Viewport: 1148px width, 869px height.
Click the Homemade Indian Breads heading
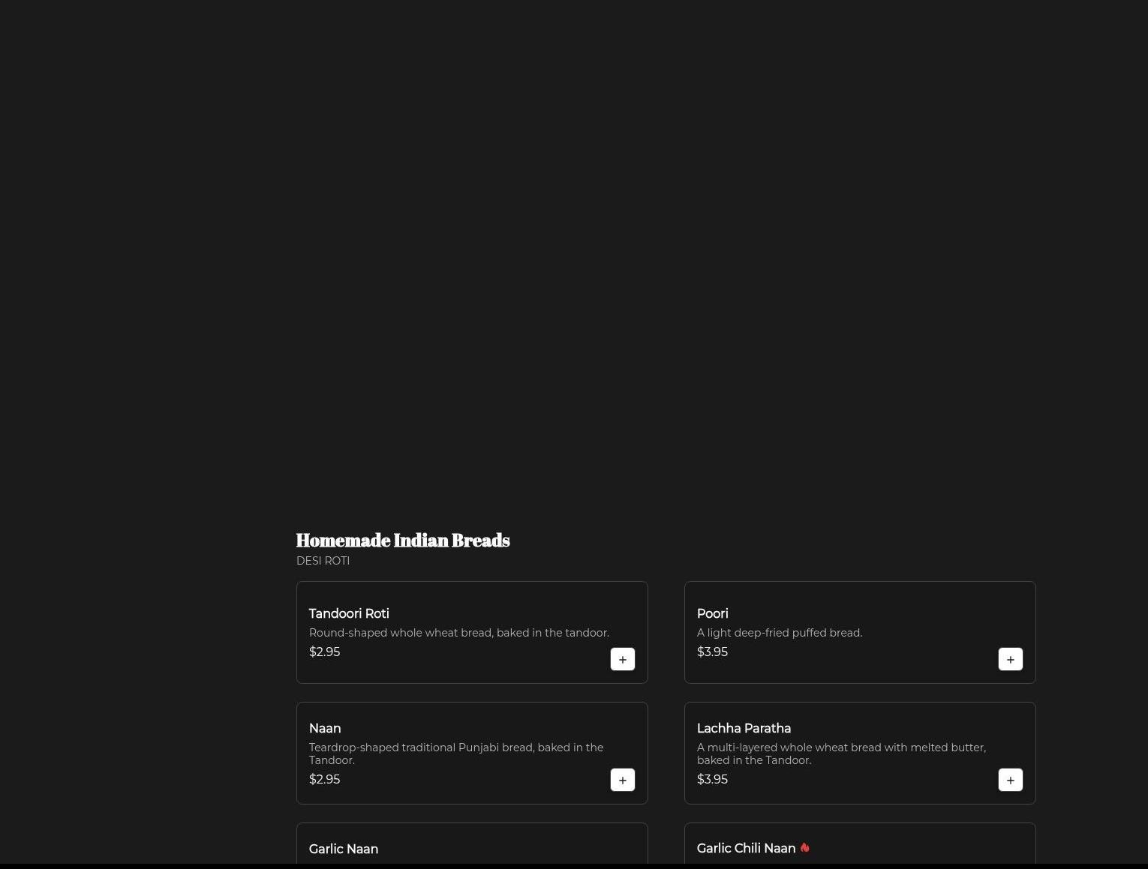403,540
